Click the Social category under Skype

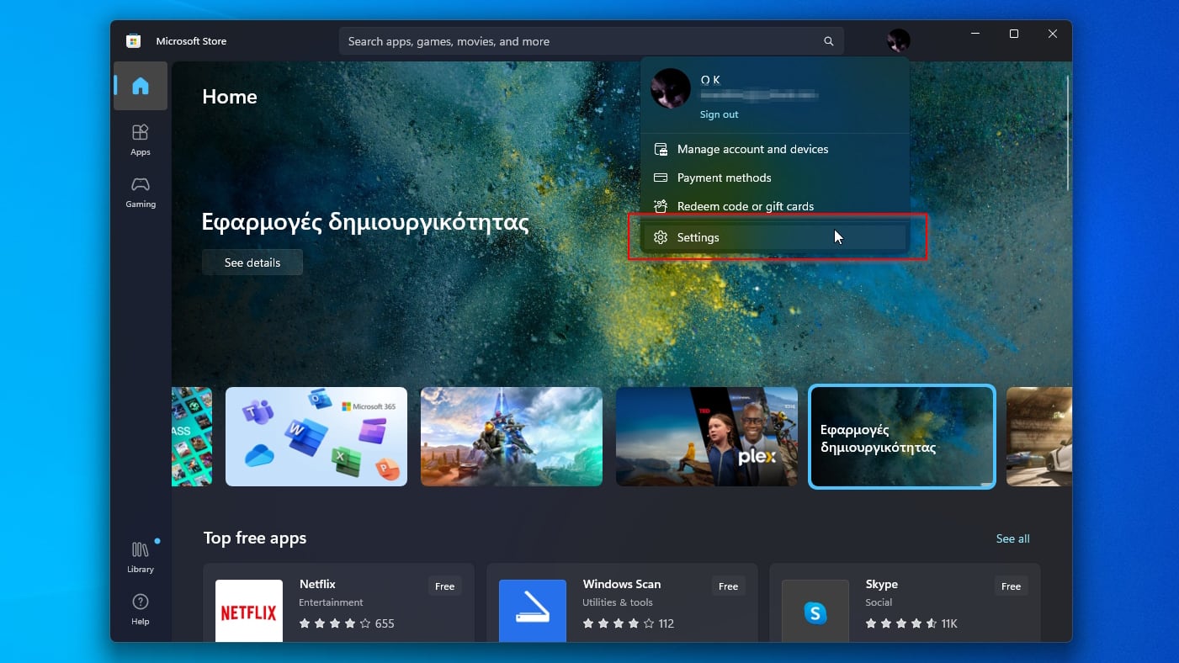tap(879, 602)
